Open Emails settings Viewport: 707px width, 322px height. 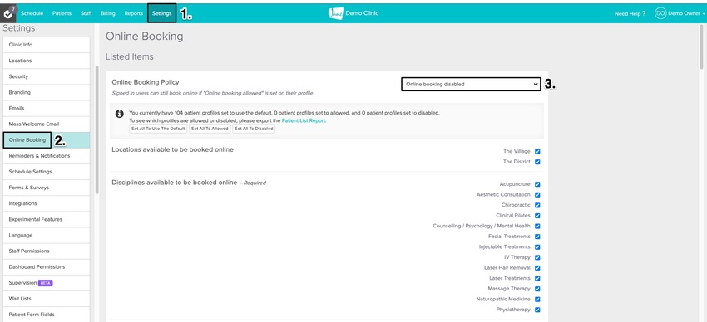click(47, 109)
